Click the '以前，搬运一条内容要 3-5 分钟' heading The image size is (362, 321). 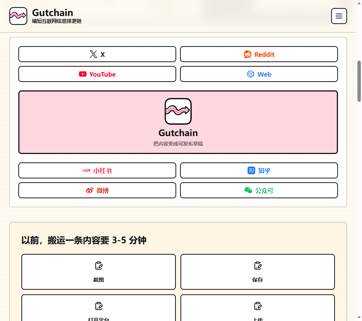pos(84,240)
